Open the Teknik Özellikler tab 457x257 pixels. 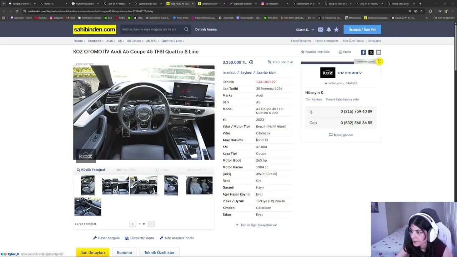[159, 253]
